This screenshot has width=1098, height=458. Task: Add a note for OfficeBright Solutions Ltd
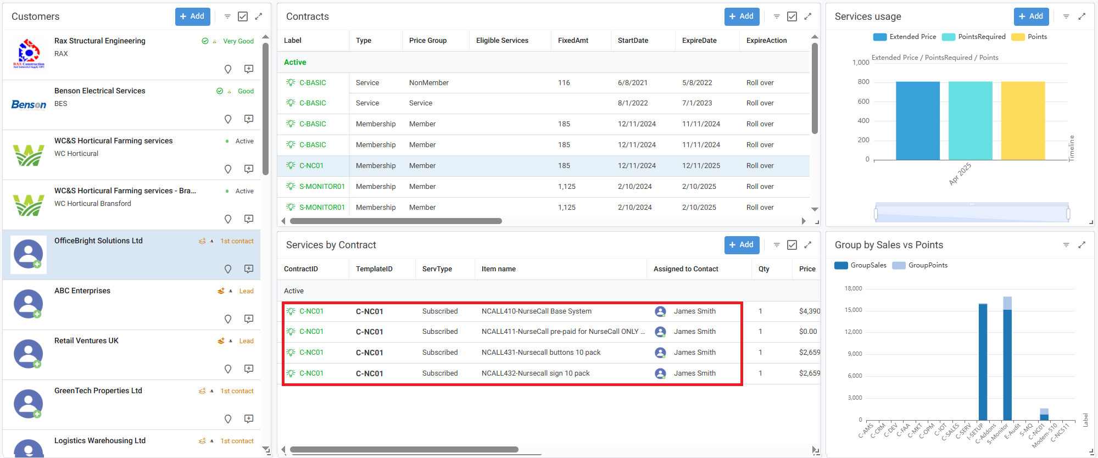pyautogui.click(x=249, y=269)
